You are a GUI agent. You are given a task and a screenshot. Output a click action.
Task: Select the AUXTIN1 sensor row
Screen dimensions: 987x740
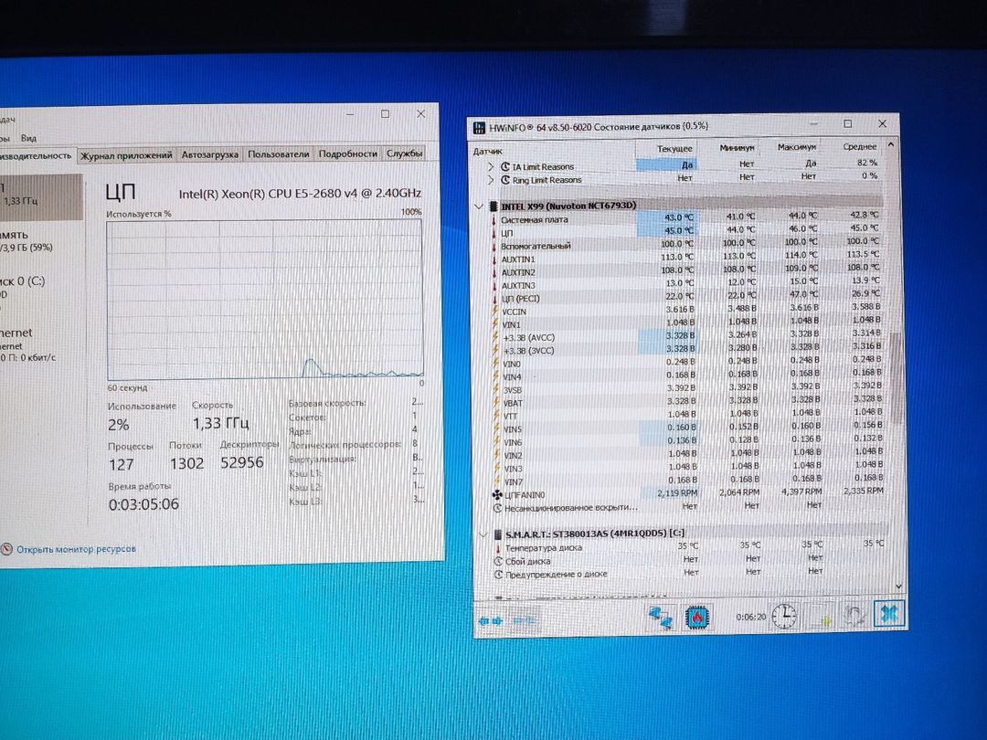[686, 258]
